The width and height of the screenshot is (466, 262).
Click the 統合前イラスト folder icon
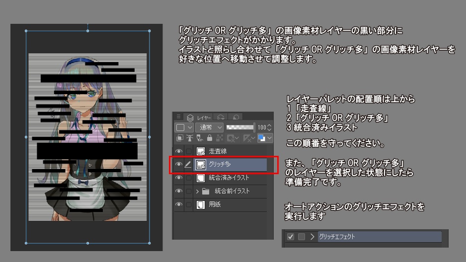point(206,191)
